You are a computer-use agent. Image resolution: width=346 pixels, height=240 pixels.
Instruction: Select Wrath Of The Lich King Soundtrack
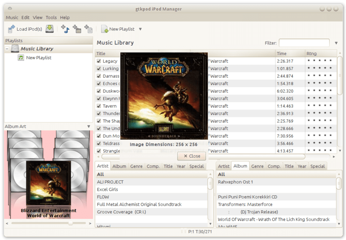(276, 219)
